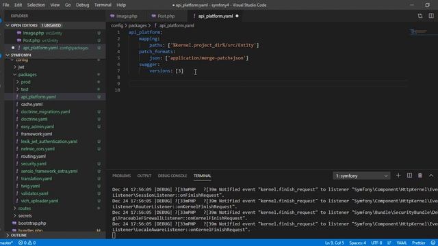Open doctrine_migrations.yaml file

pyautogui.click(x=46, y=112)
